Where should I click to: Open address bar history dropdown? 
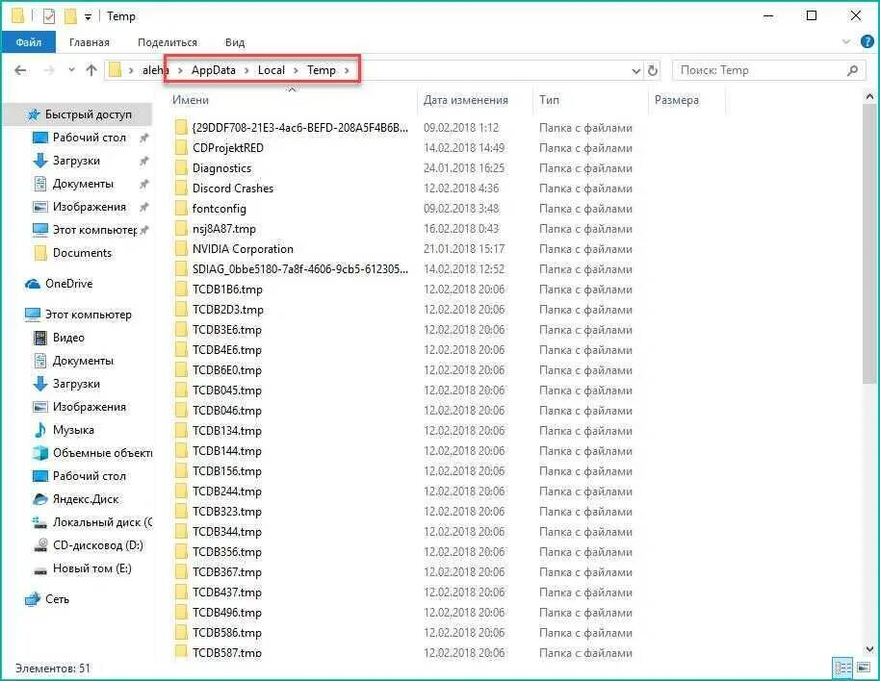pyautogui.click(x=635, y=70)
